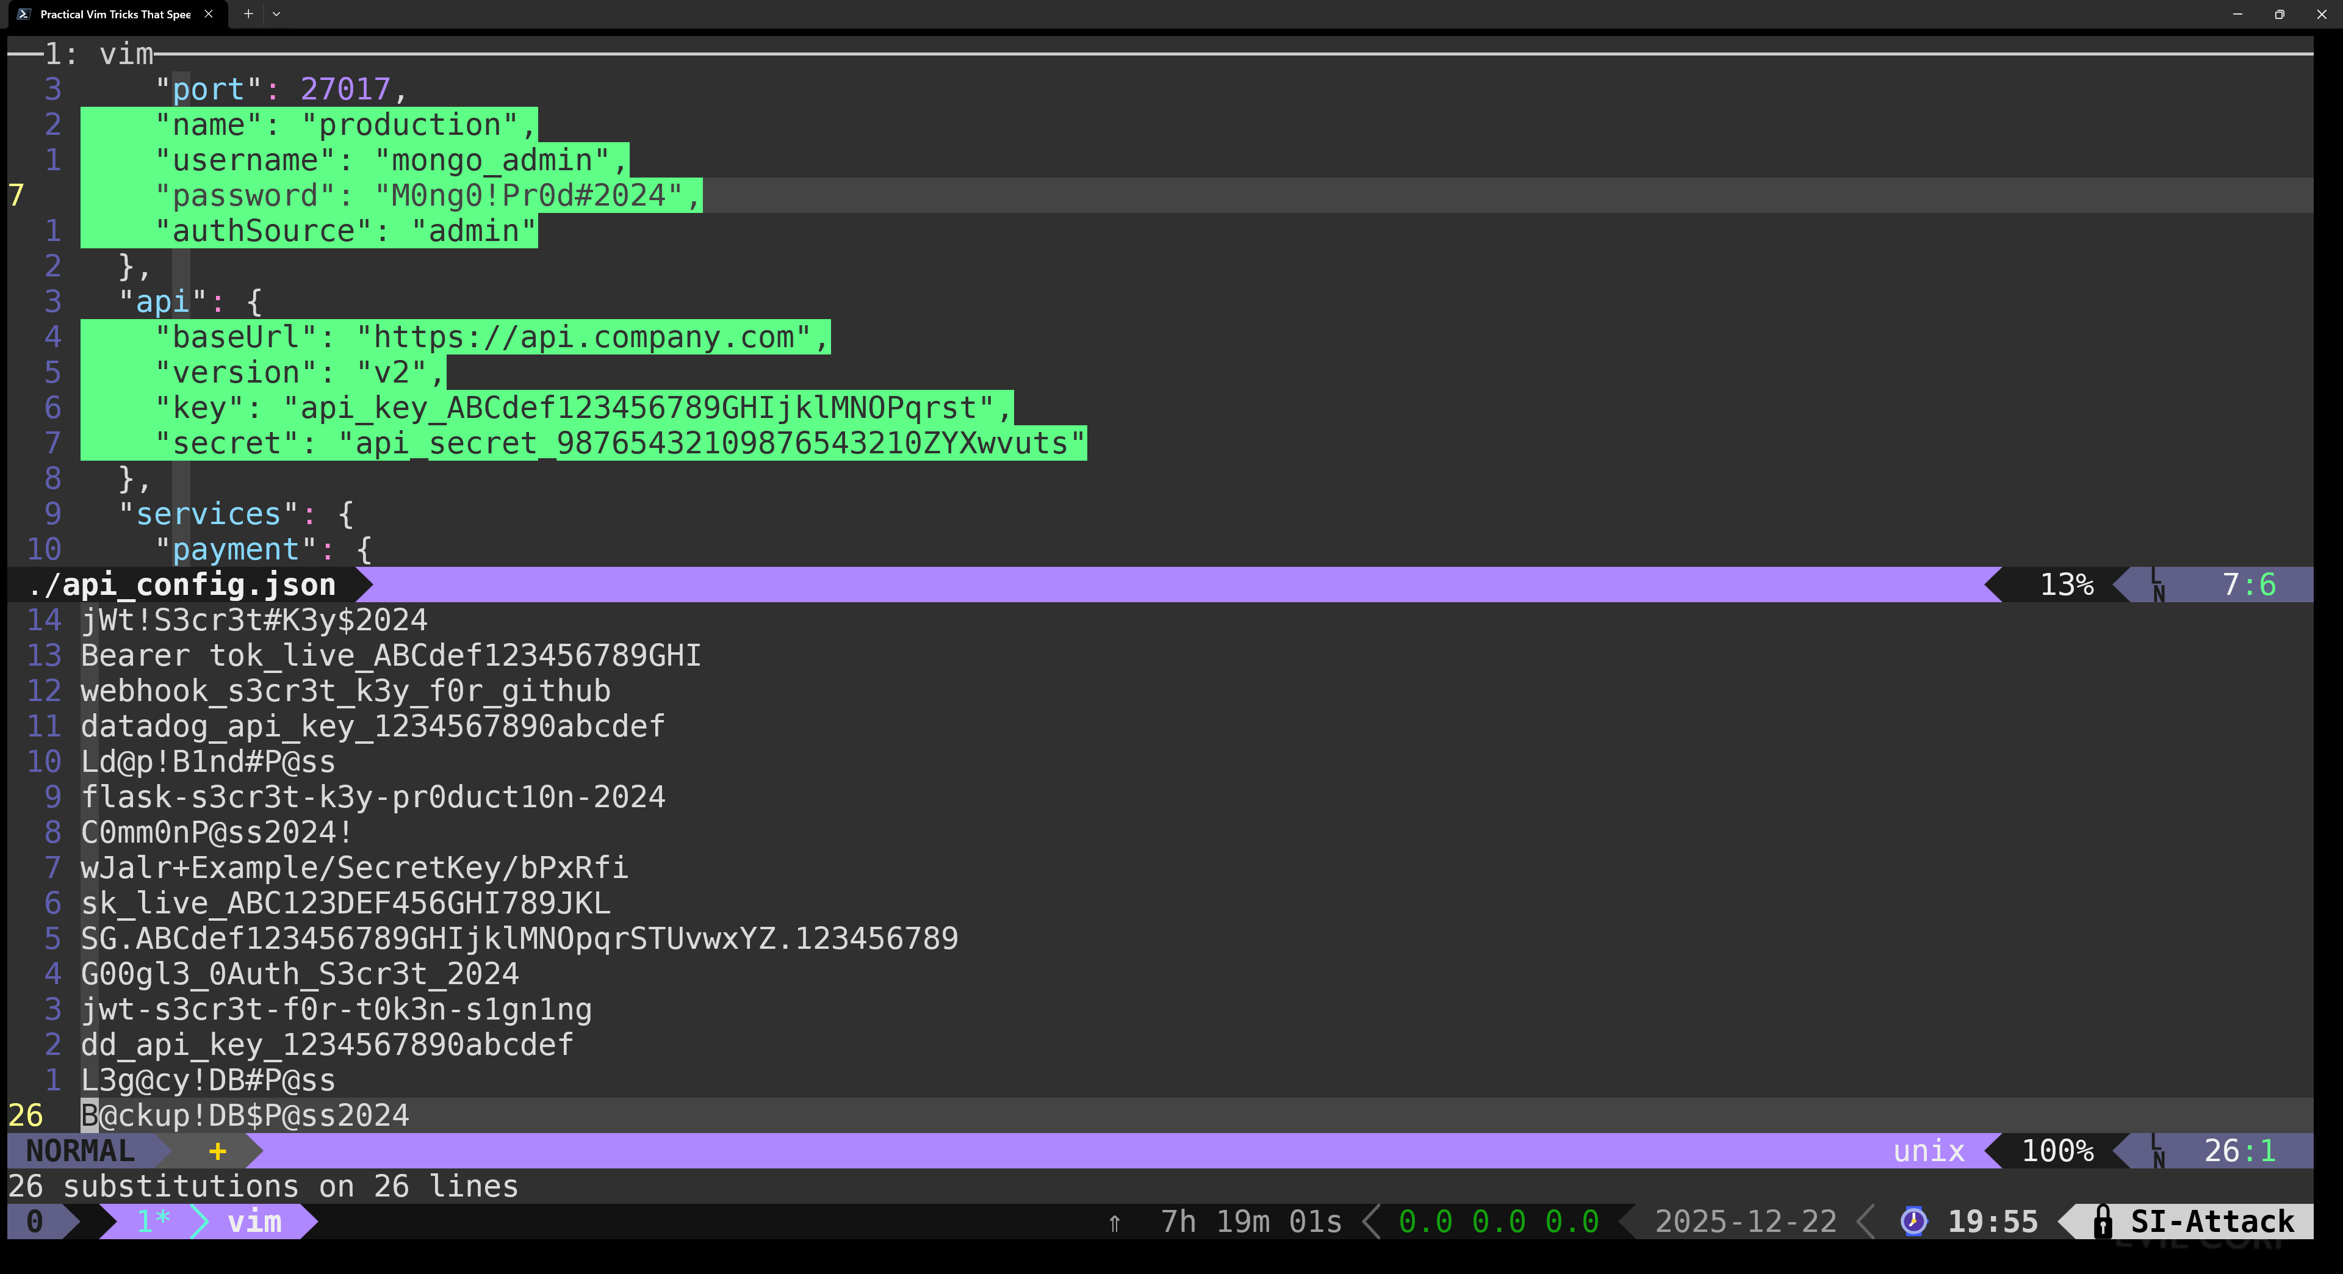This screenshot has height=1274, width=2343.
Task: Click the NORMAL mode indicator
Action: (x=80, y=1151)
